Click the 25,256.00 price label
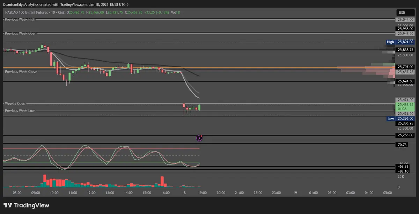The width and height of the screenshot is (419, 214). [x=405, y=135]
